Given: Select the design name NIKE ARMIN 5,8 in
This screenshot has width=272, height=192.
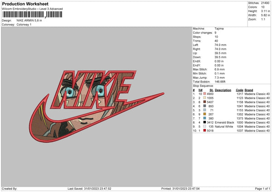Looking at the screenshot, I should point(29,20).
